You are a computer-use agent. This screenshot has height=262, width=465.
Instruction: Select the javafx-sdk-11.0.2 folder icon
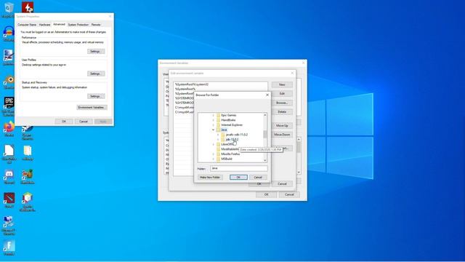click(223, 135)
